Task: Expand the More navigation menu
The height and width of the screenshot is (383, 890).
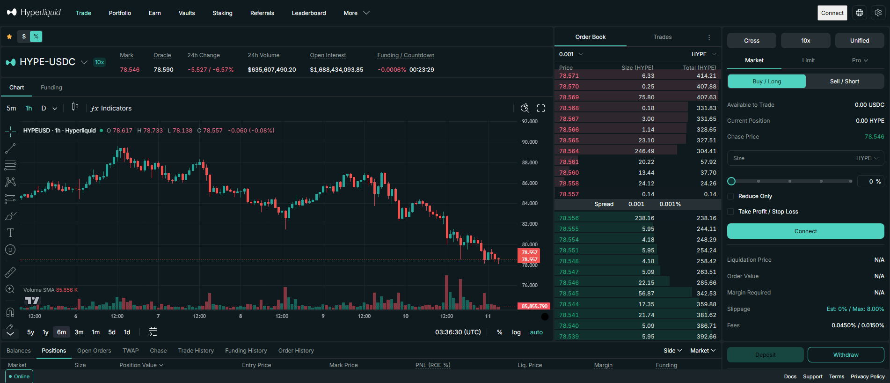Action: pos(357,13)
